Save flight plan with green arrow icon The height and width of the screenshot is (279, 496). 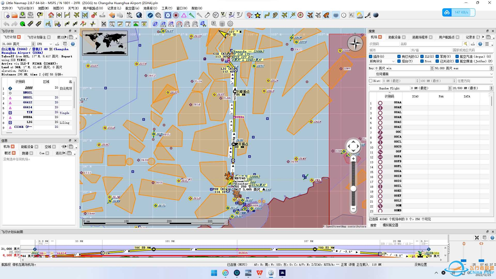click(x=22, y=15)
